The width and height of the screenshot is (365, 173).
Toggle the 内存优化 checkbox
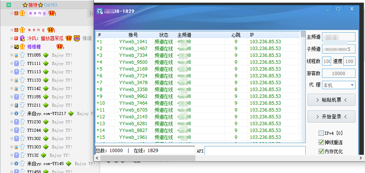pyautogui.click(x=321, y=151)
